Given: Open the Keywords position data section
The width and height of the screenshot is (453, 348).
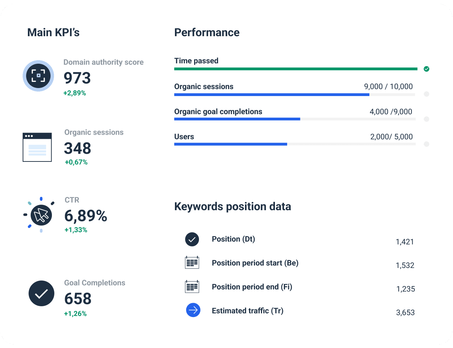Looking at the screenshot, I should coord(232,206).
